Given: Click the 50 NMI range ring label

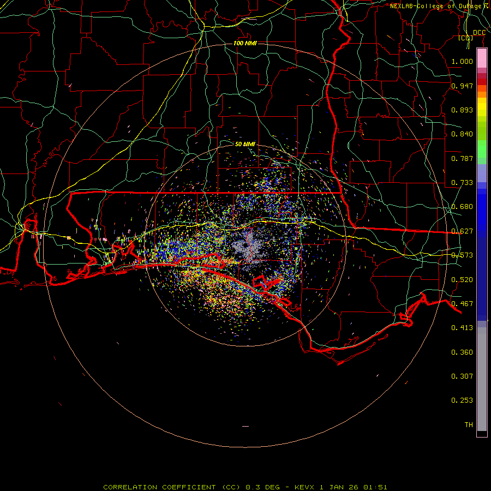Looking at the screenshot, I should tap(245, 144).
